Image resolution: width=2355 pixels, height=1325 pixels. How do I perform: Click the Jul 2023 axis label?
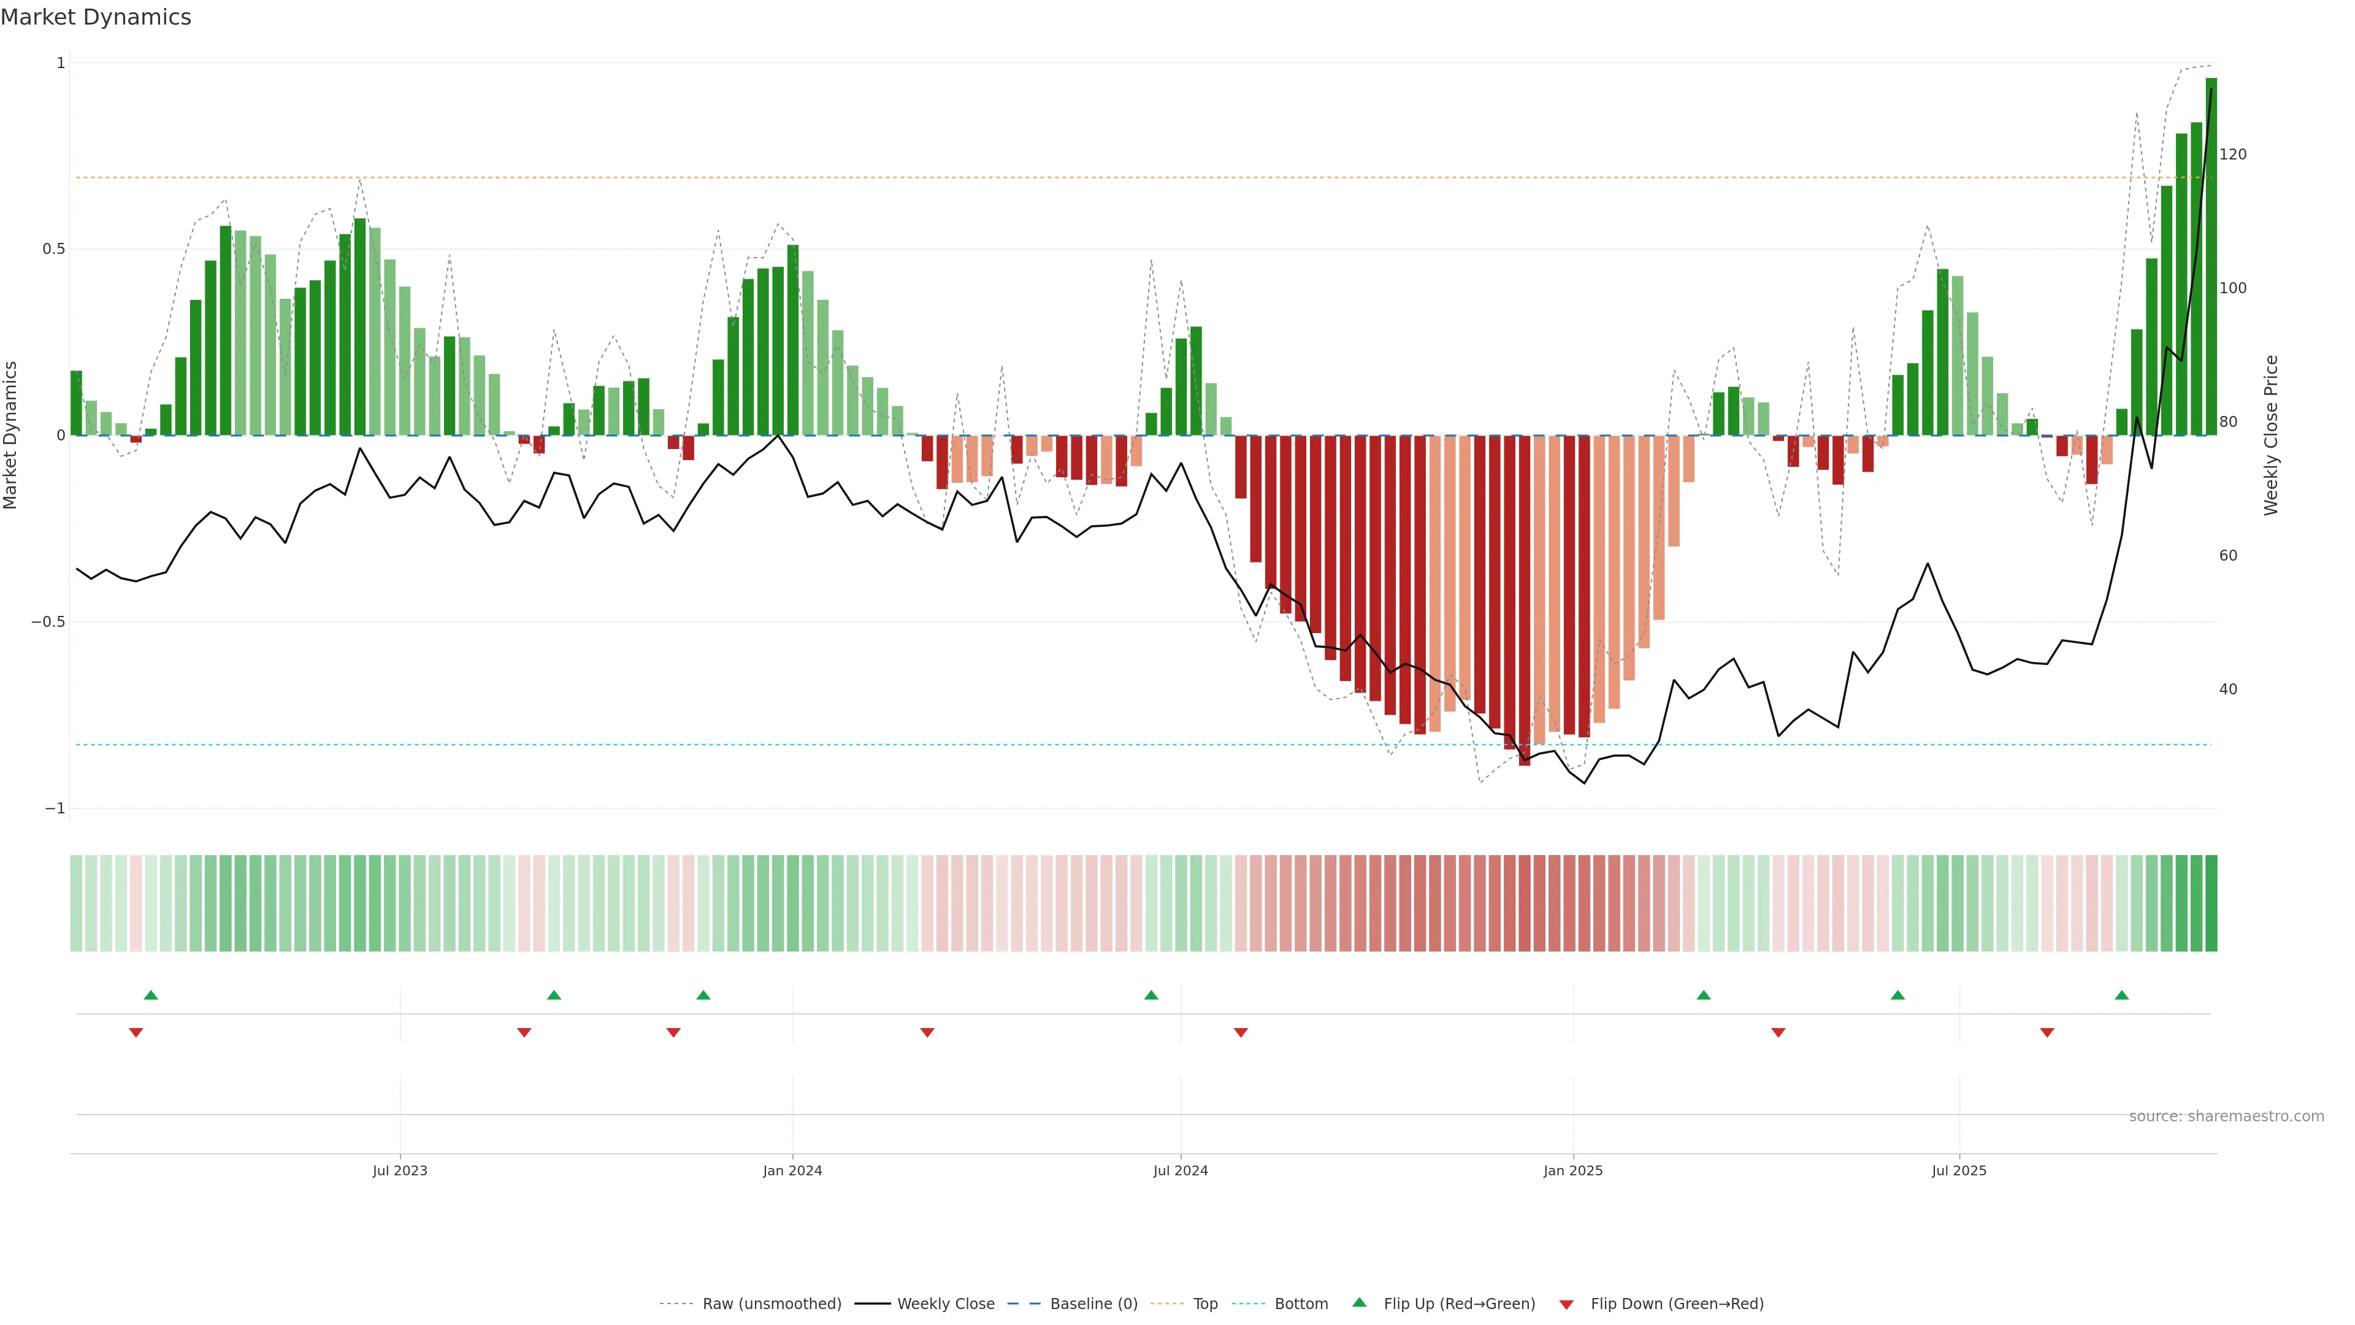coord(399,1170)
